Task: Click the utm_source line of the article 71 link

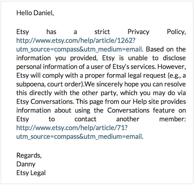Action: [x=79, y=137]
